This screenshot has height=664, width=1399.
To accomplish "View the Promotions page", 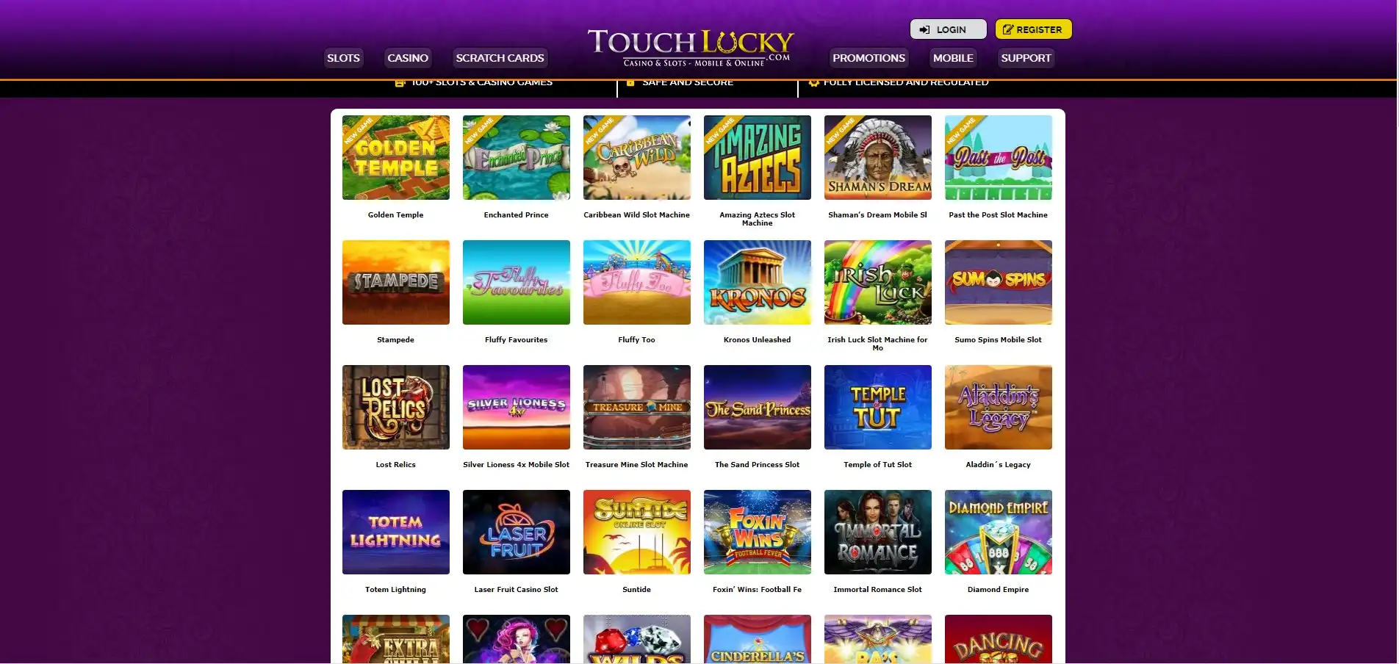I will [x=868, y=58].
